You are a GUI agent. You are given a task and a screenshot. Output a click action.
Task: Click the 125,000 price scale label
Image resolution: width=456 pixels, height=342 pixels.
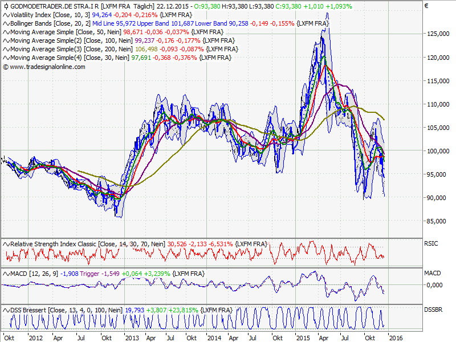(x=437, y=34)
